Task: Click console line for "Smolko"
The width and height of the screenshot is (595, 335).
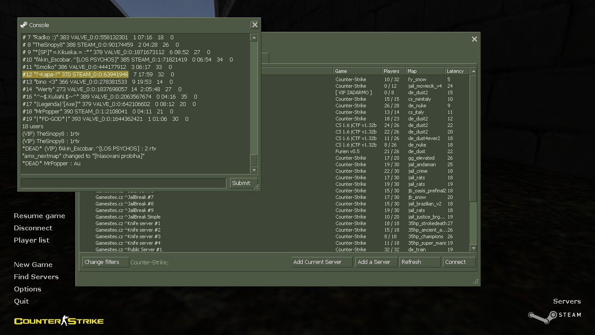Action: (x=97, y=67)
